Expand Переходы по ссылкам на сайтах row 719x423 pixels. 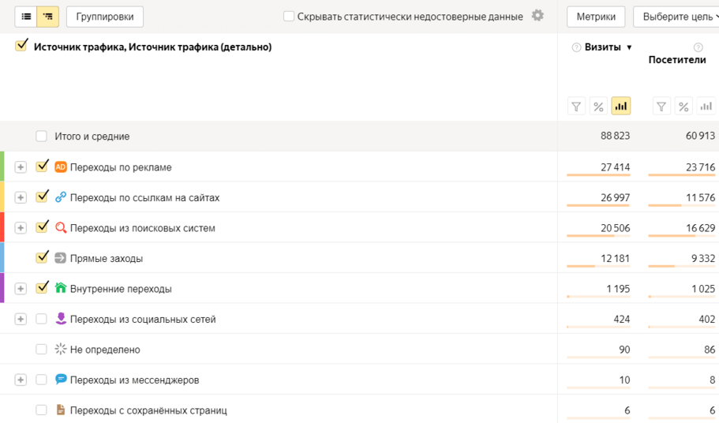click(21, 197)
